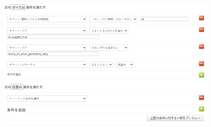Add a condition to the 任意の section with the plus icon
This screenshot has width=211, height=127.
(201, 109)
